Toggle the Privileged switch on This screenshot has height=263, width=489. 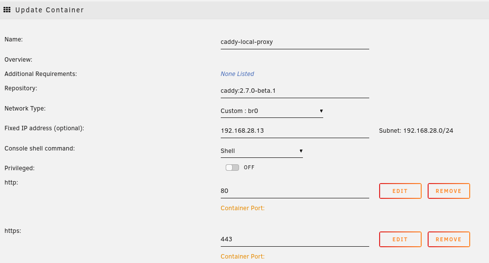232,168
